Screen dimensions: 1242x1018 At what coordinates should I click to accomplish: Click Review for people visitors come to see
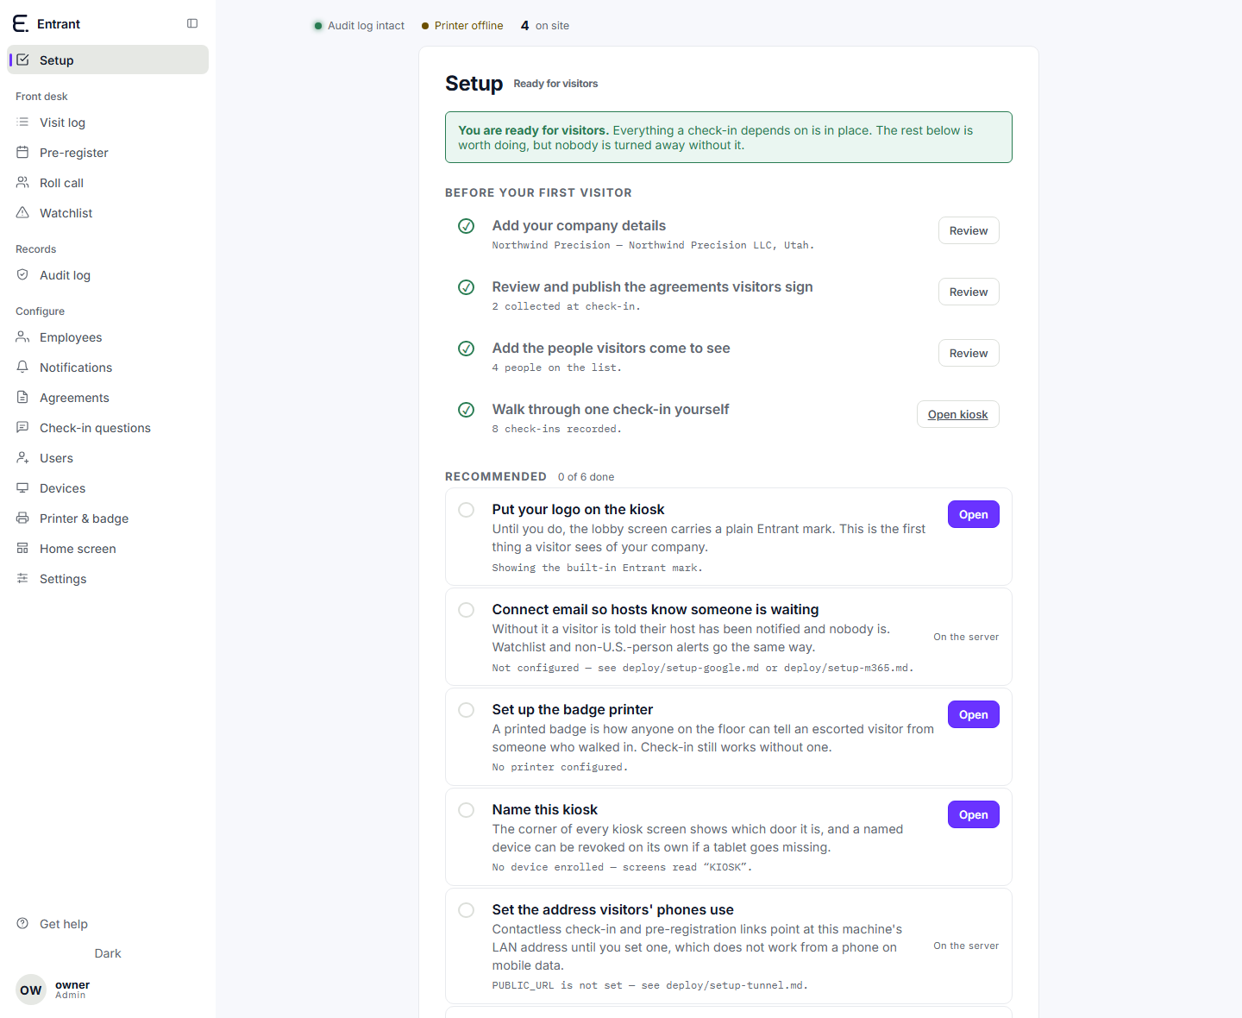(x=969, y=353)
